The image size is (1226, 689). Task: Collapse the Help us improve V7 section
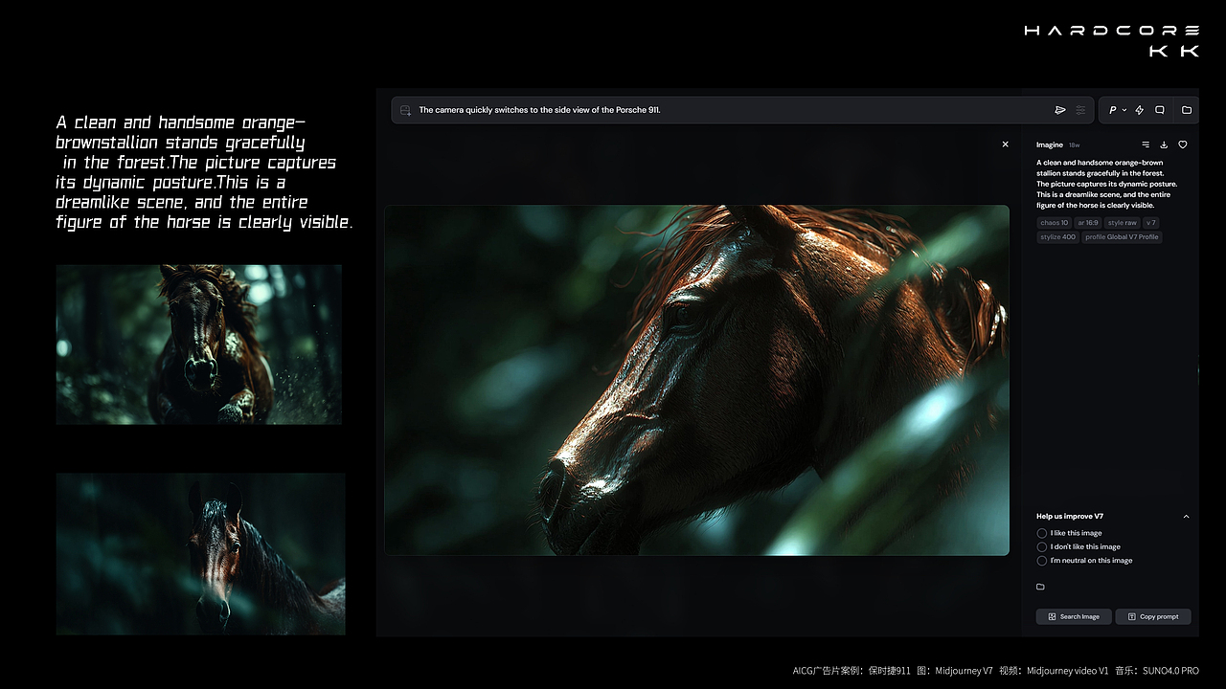(1186, 516)
